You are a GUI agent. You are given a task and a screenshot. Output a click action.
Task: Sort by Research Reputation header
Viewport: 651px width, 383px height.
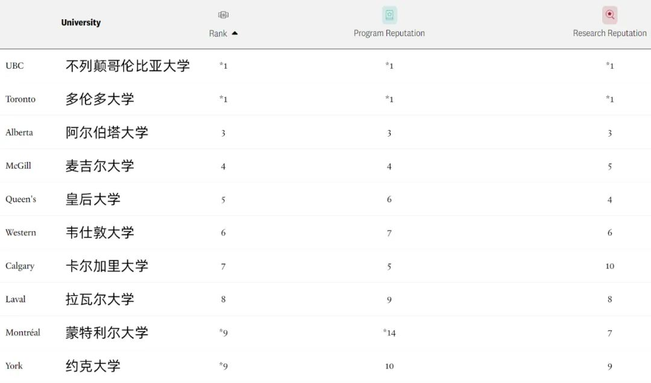point(609,33)
